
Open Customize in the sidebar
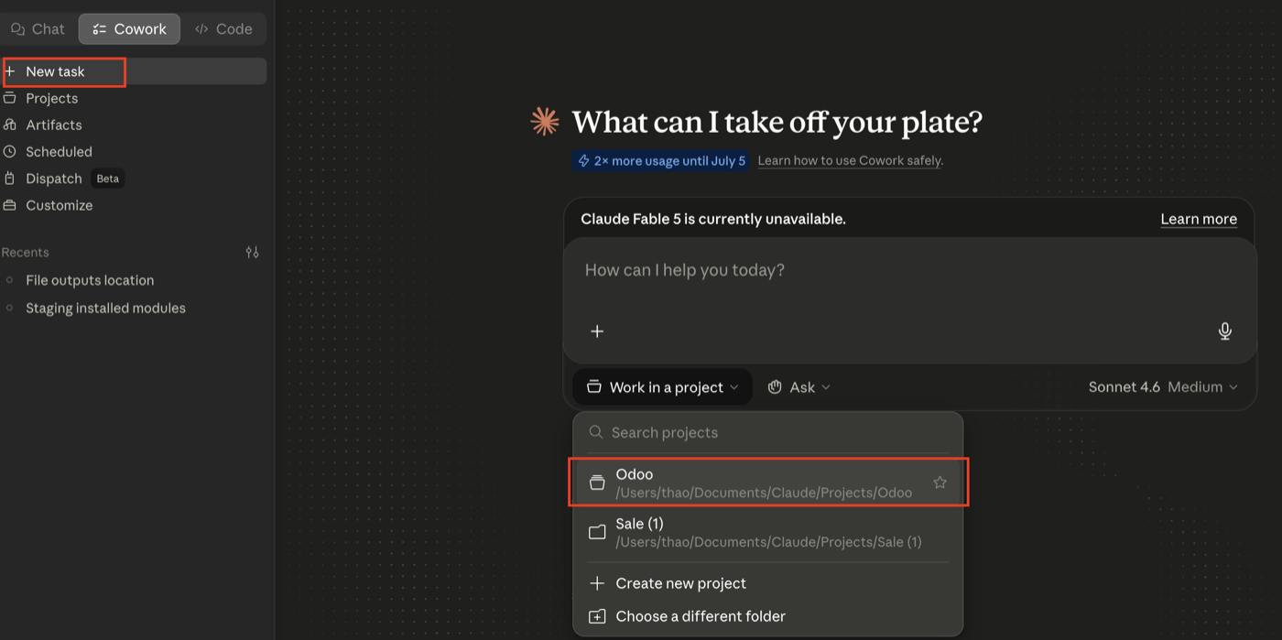pos(134,205)
